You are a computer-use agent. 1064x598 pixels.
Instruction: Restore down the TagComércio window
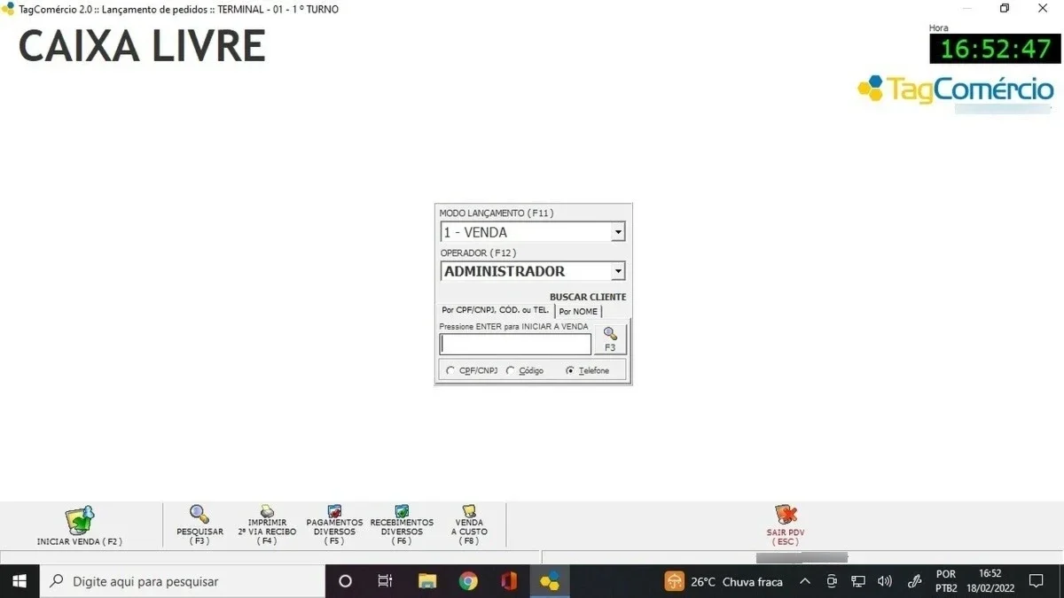tap(1005, 8)
